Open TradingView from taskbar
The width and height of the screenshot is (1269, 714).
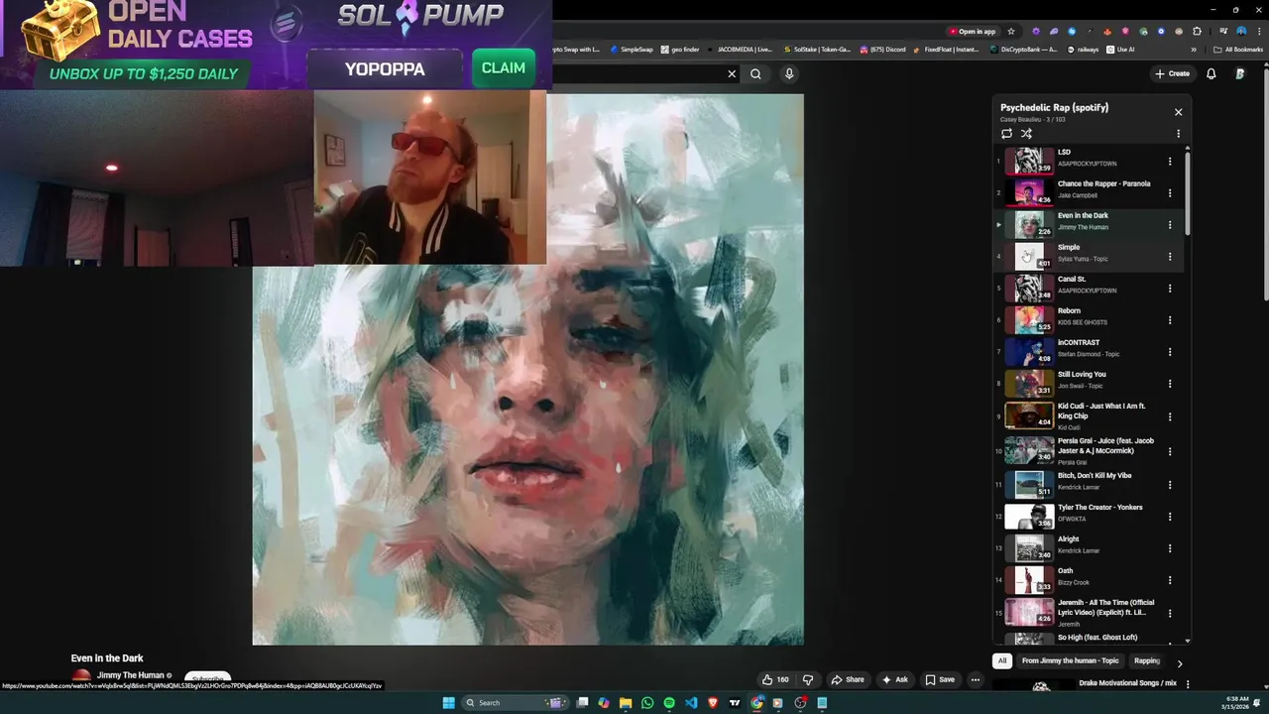click(x=735, y=703)
